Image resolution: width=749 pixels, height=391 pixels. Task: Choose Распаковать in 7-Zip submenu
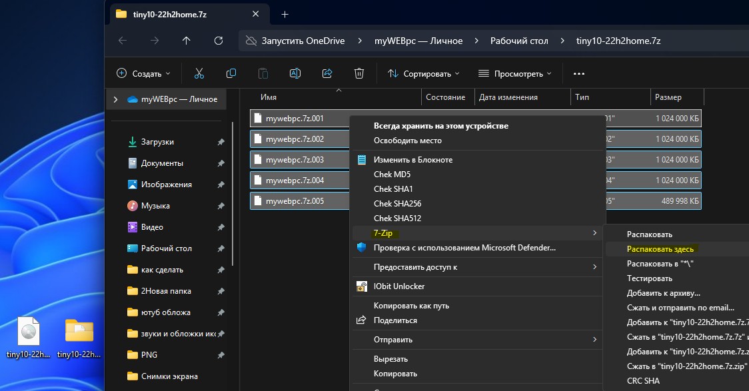(650, 234)
